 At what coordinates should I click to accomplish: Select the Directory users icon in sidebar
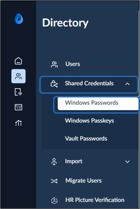18,76
